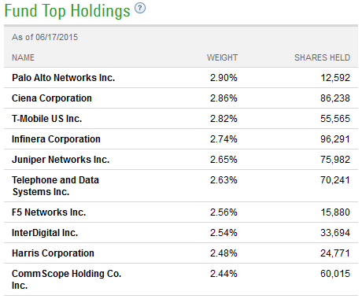Select T-Mobile US Inc. row
362x299 pixels.
181,119
